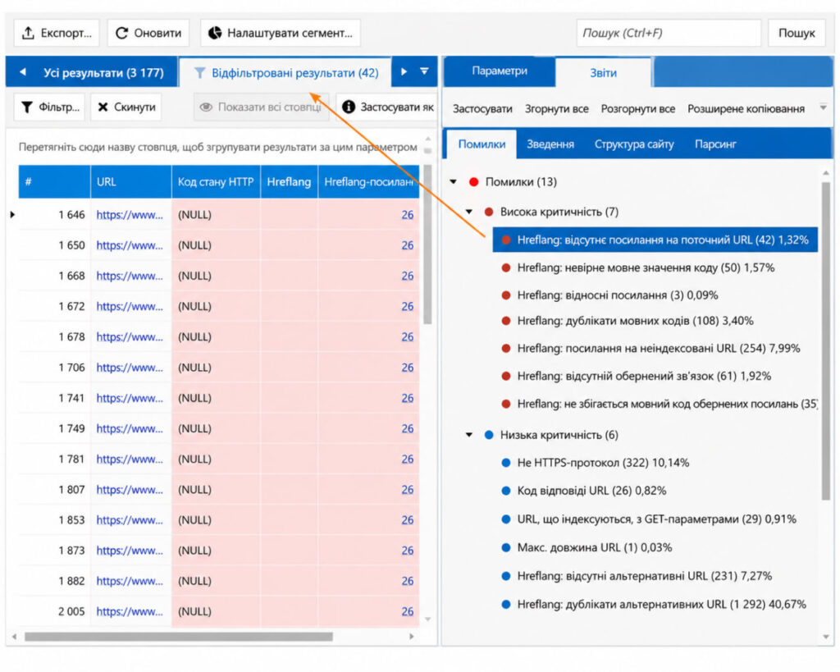Click left arrow before Усі результати tab
The image size is (840, 672).
[x=22, y=72]
